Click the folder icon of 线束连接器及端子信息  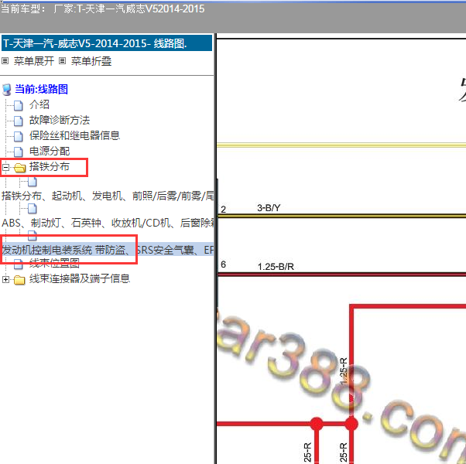(19, 280)
